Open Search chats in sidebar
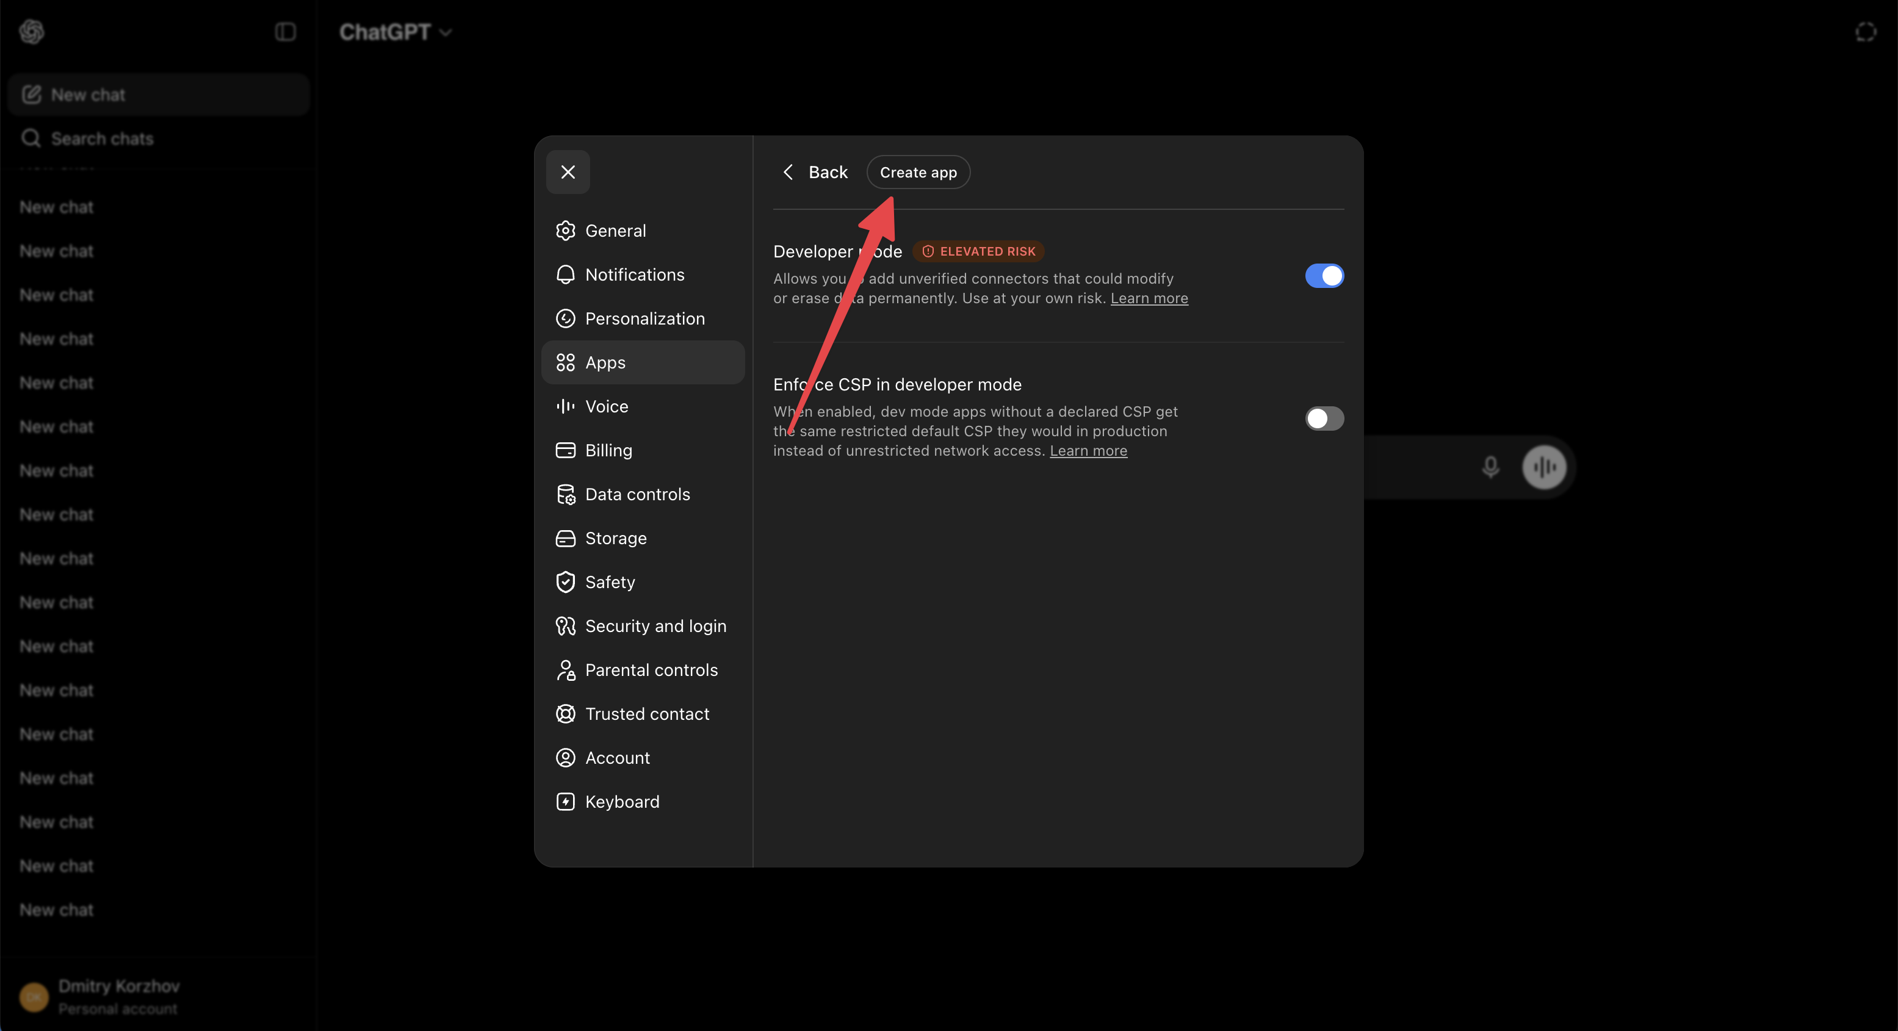The image size is (1898, 1031). [x=159, y=138]
